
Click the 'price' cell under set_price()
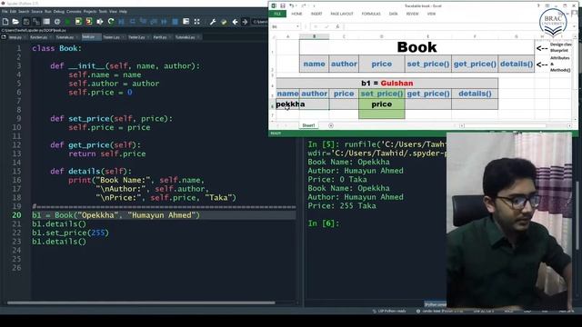[x=382, y=104]
